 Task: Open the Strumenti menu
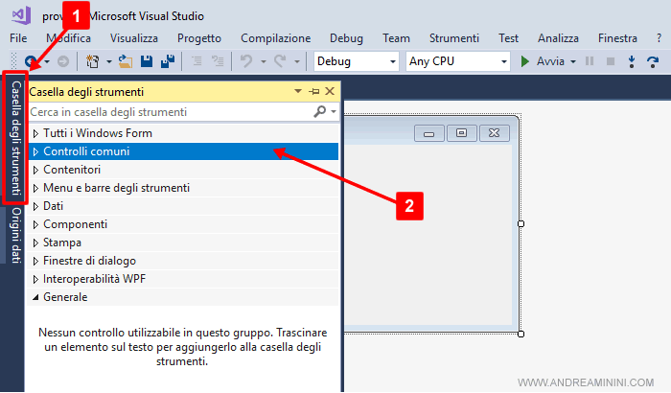pos(454,38)
